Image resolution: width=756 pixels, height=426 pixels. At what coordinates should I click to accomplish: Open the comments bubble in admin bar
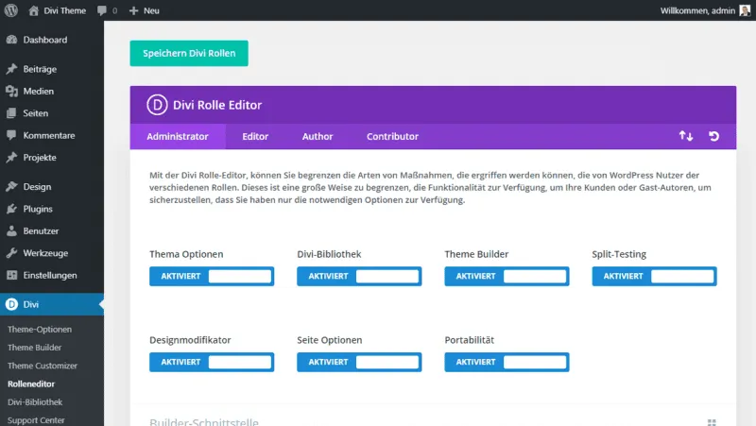pos(102,10)
